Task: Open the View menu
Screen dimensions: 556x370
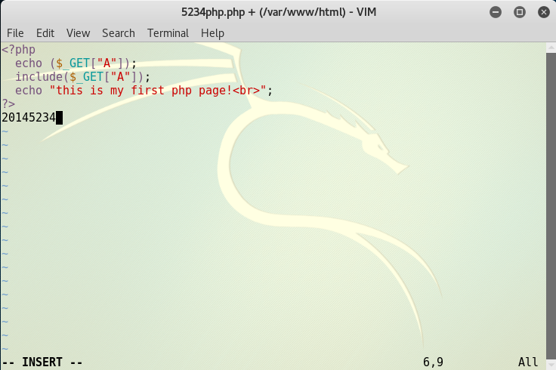Action: (x=78, y=33)
